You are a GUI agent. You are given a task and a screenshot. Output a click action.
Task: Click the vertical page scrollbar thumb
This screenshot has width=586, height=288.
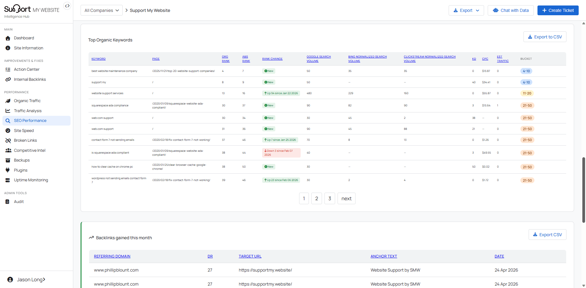click(x=584, y=190)
